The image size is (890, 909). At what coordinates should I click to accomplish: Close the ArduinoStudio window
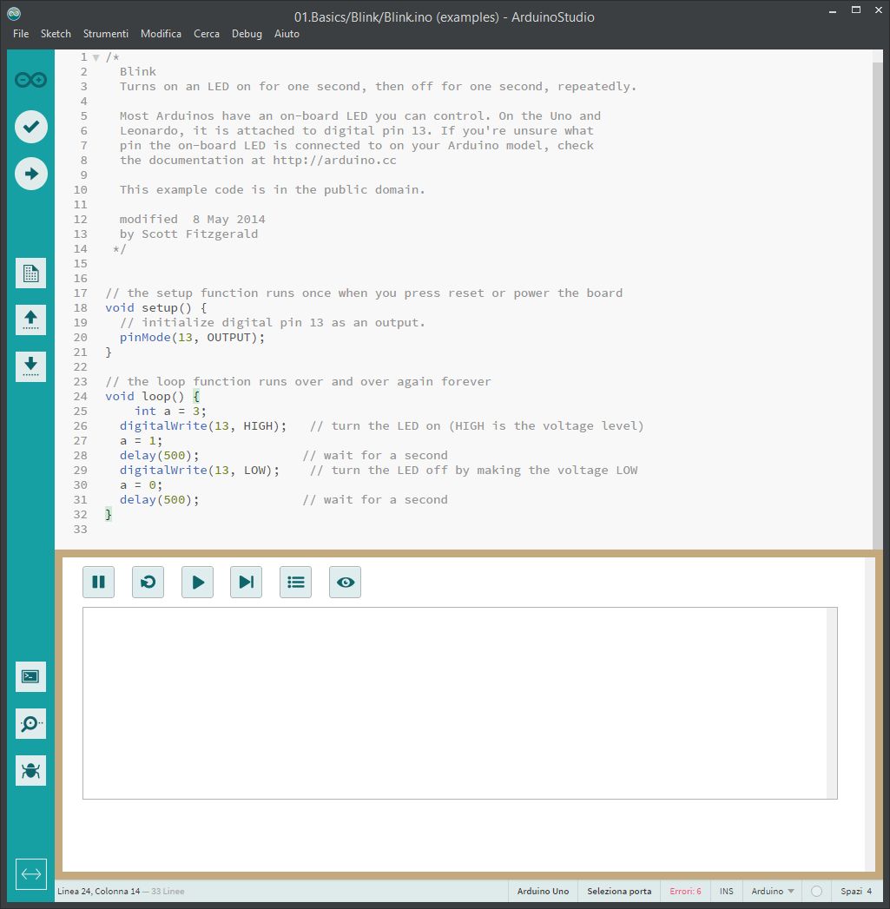(x=879, y=10)
